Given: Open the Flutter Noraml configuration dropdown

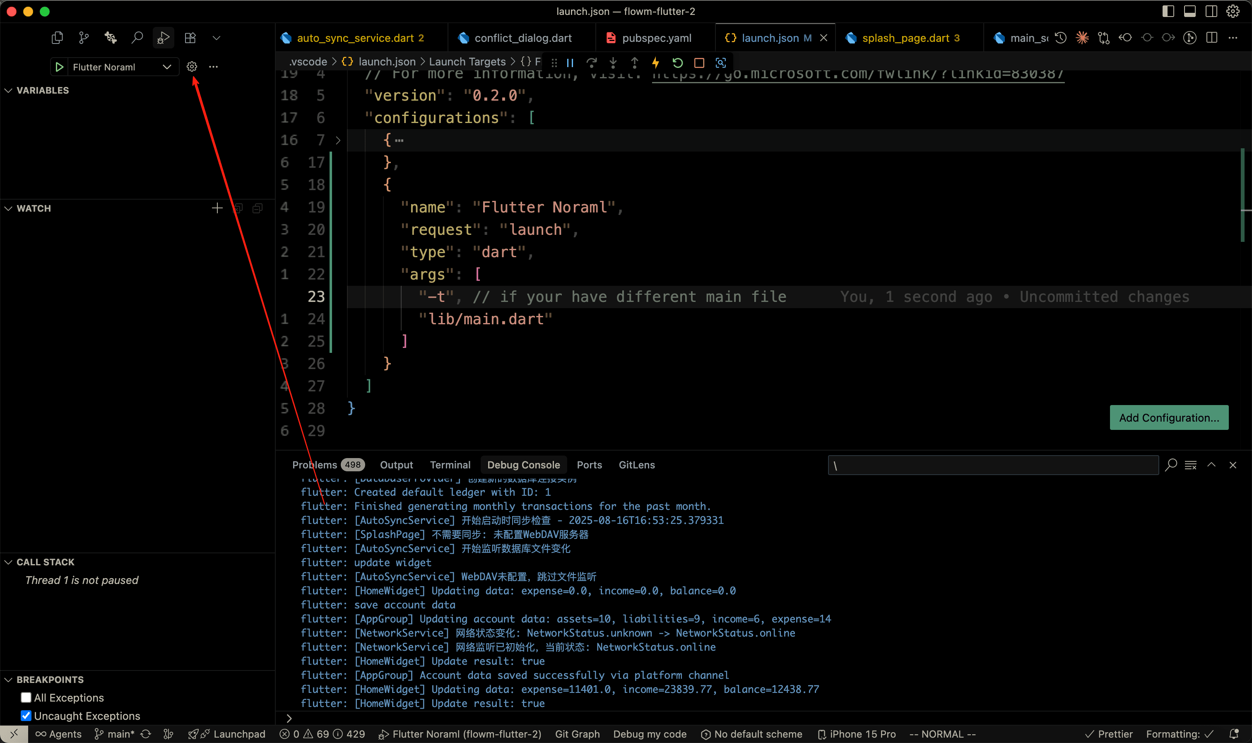Looking at the screenshot, I should (166, 67).
